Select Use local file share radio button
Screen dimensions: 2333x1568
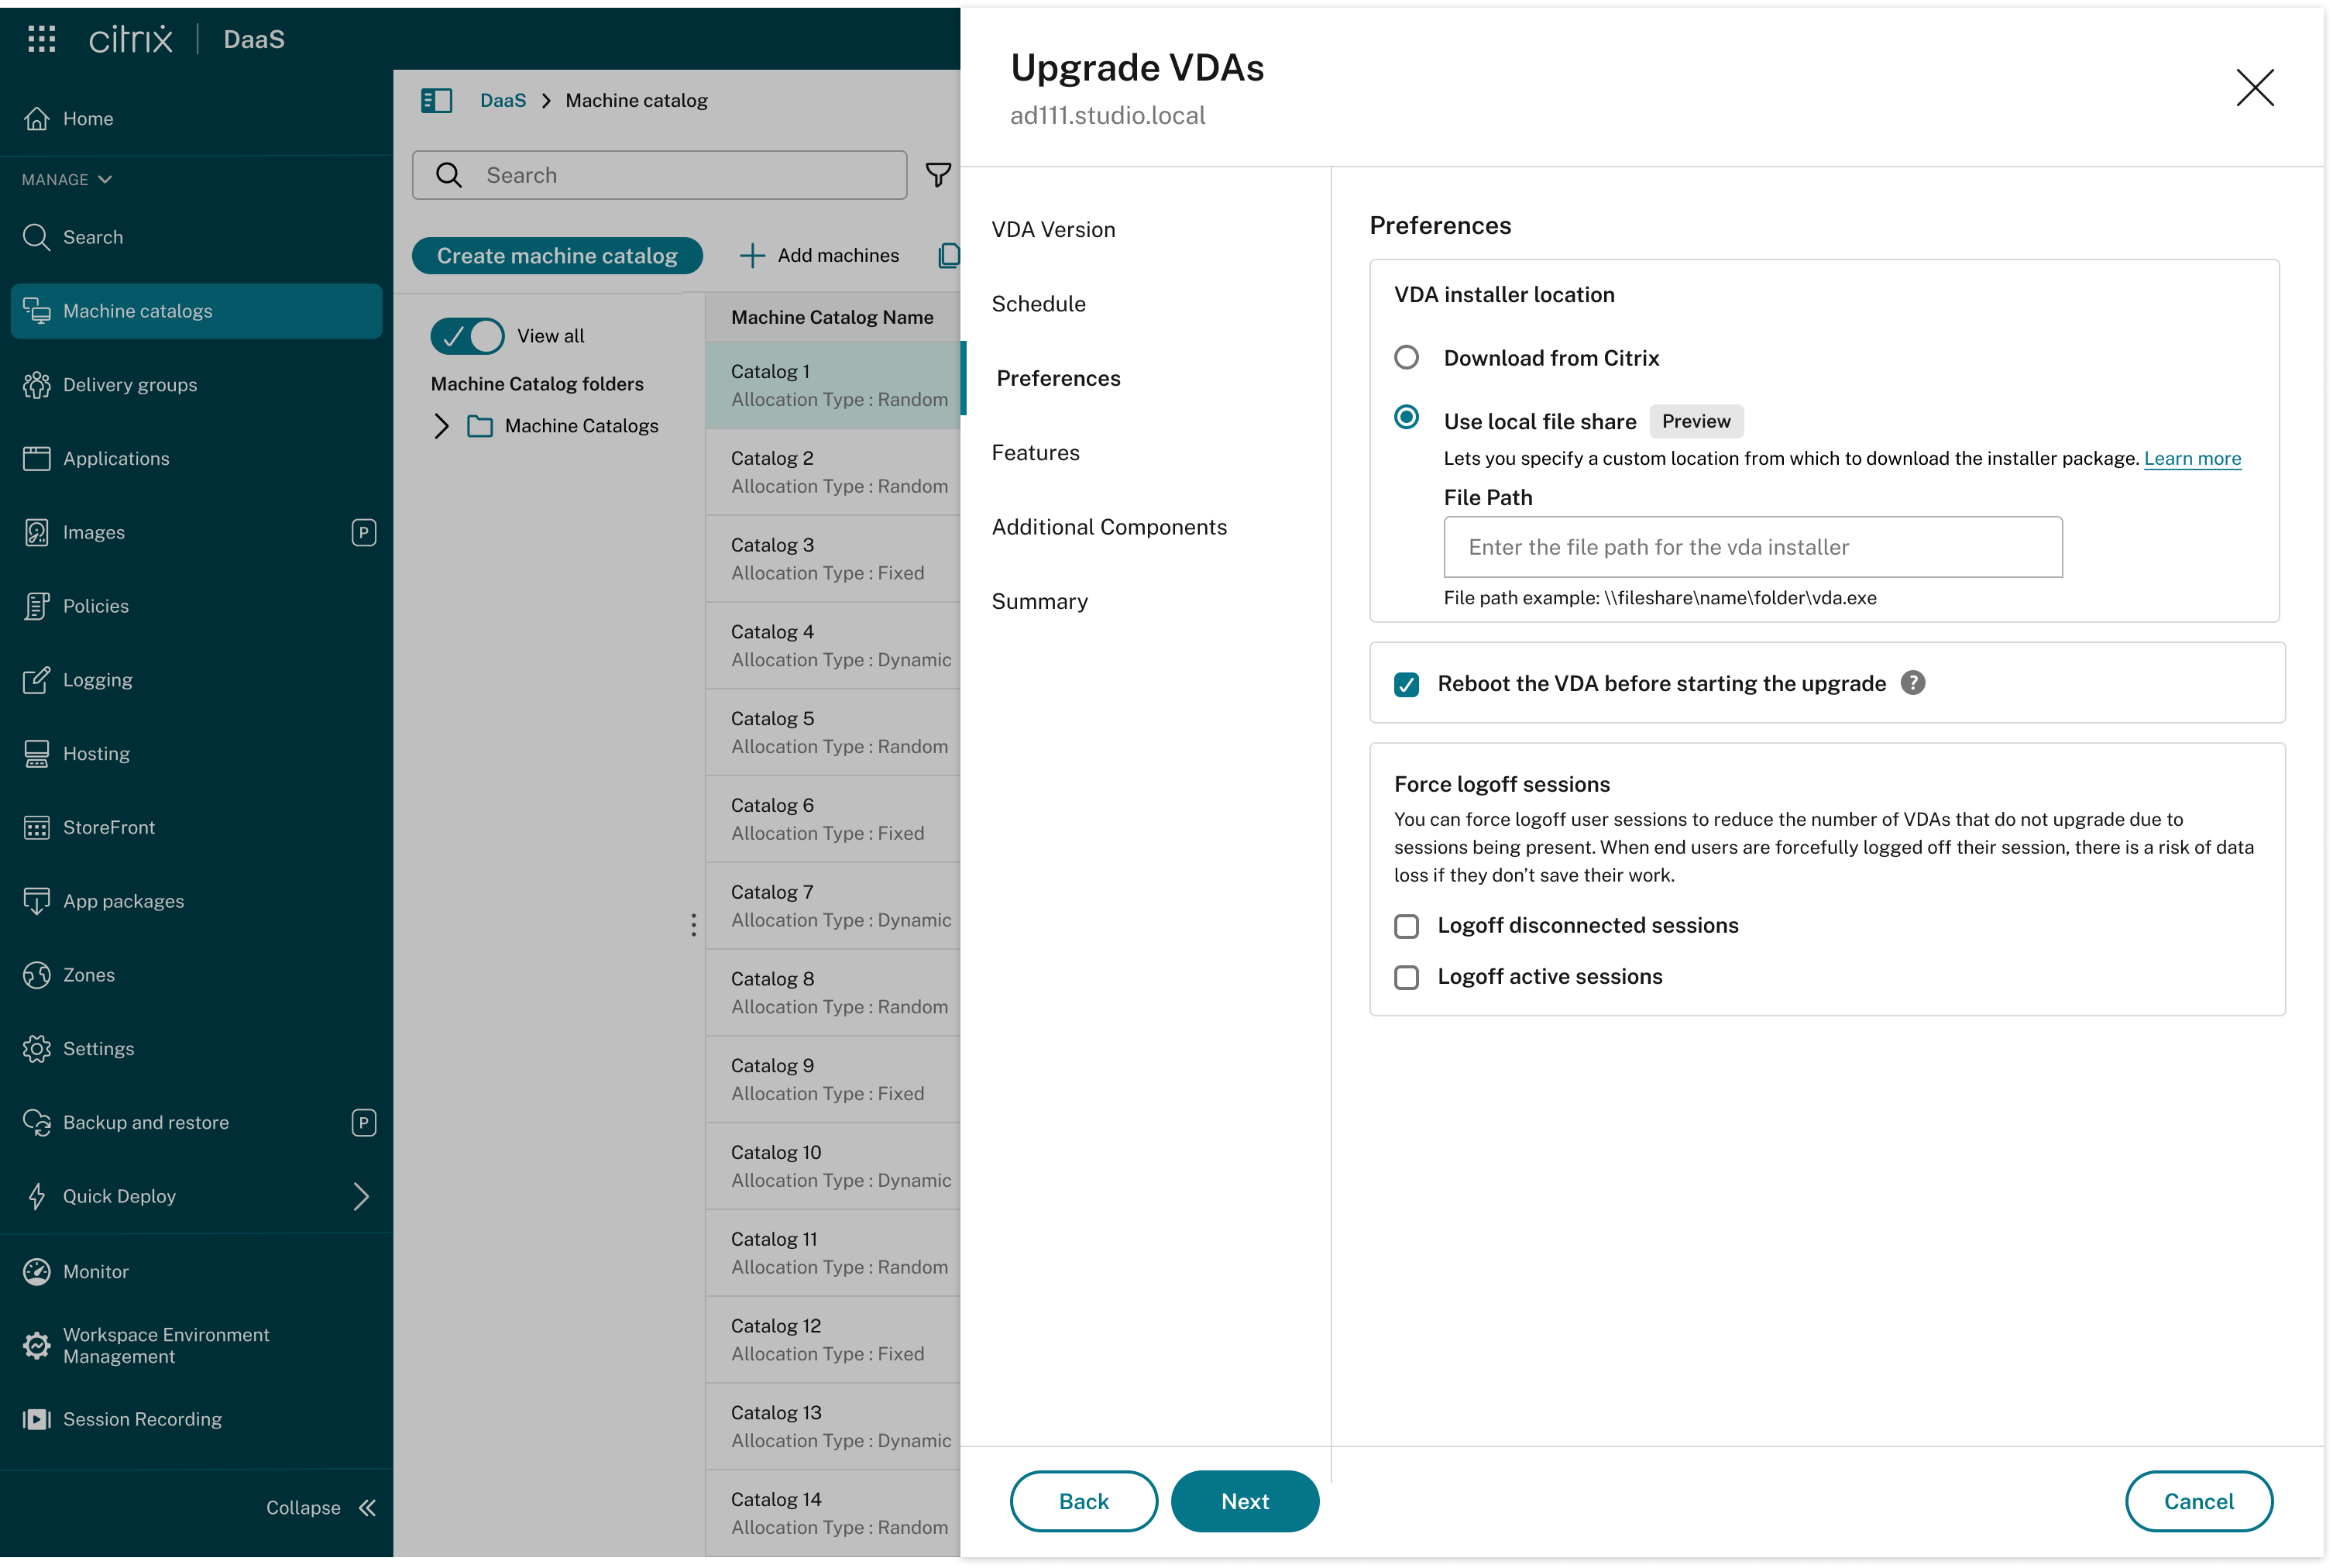click(x=1407, y=417)
